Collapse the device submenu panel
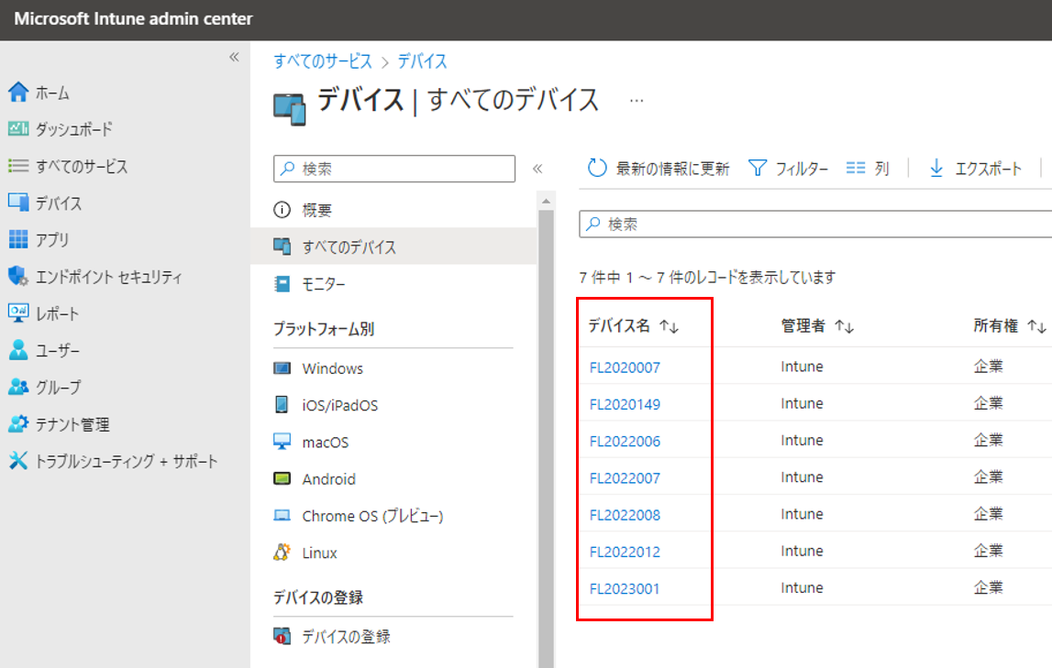 [537, 169]
